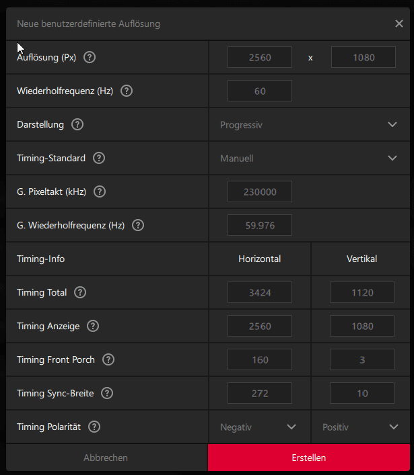The image size is (414, 475).
Task: Click help icon beside Wiederholfrequenz (Hz)
Action: pyautogui.click(x=127, y=91)
